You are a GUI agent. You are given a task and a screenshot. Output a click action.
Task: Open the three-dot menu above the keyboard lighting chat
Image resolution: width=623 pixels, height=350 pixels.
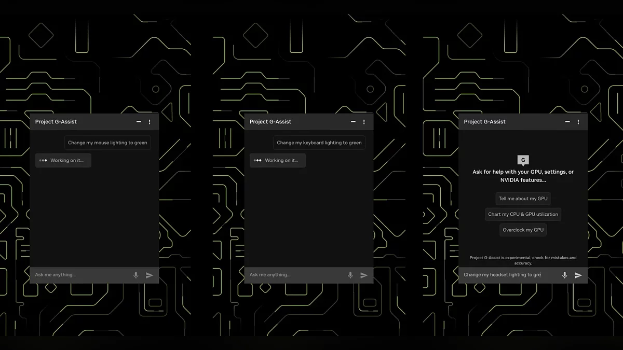point(364,122)
